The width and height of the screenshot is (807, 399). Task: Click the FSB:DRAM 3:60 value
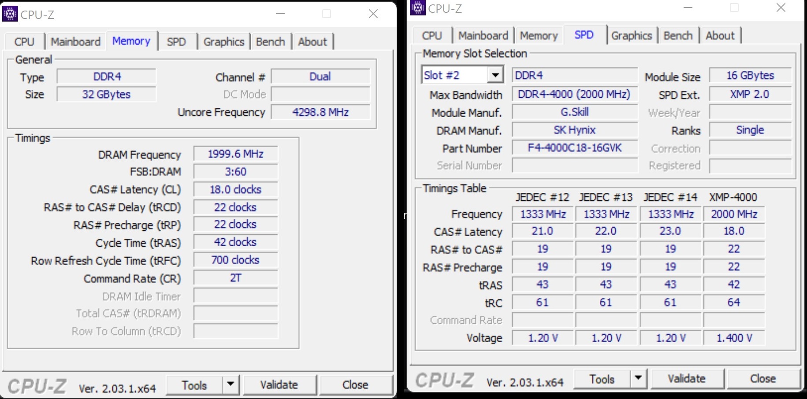pos(236,172)
